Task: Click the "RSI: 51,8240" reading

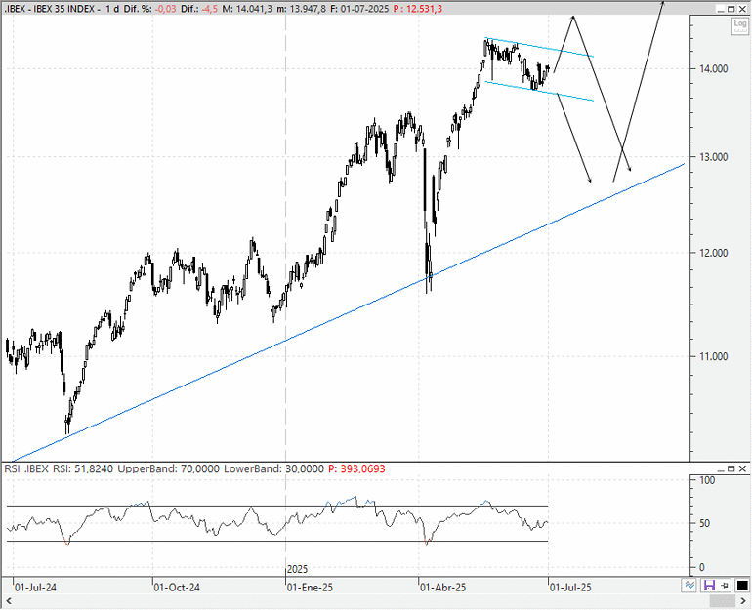Action: point(83,468)
